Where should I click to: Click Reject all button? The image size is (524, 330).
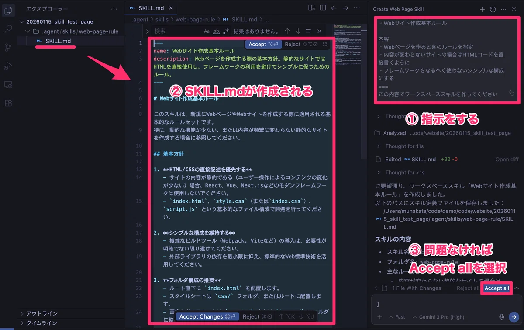[x=468, y=288]
